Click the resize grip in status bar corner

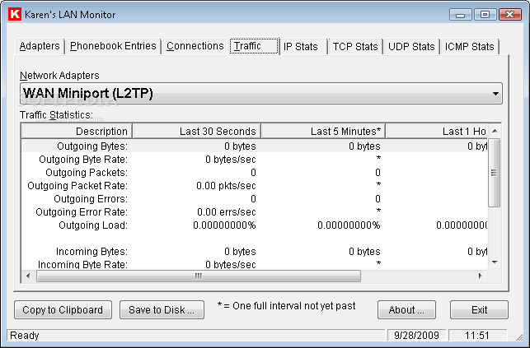coord(518,336)
